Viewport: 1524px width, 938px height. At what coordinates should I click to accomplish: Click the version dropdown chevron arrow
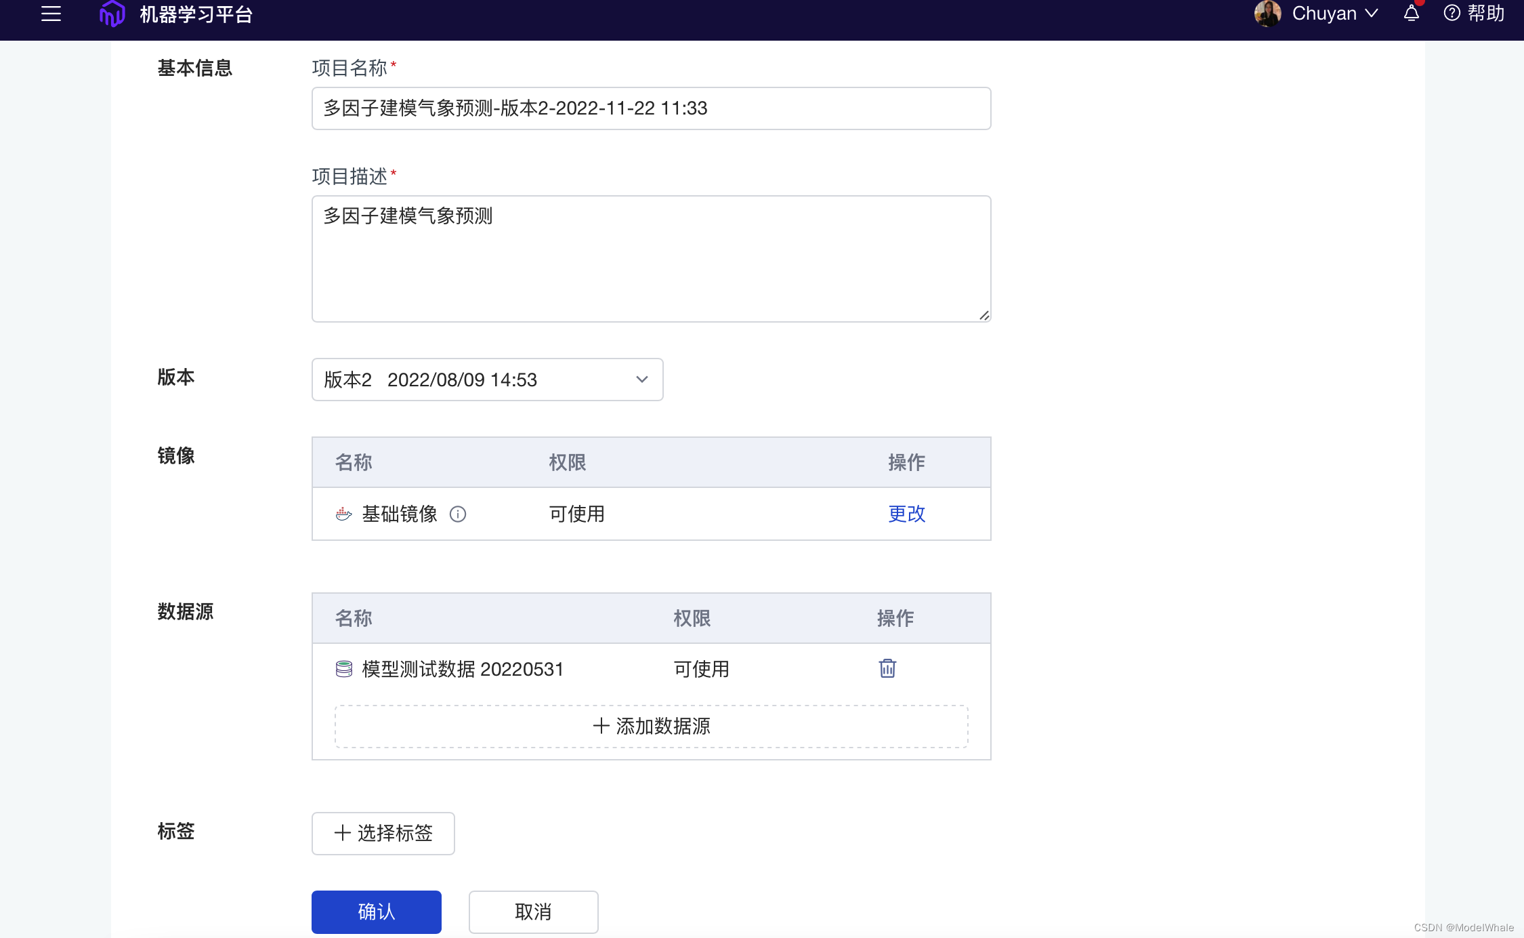642,380
